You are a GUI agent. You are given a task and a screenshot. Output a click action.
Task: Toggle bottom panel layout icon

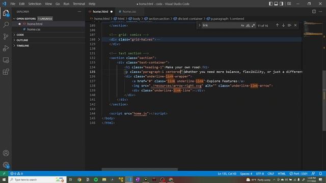(x=276, y=4)
